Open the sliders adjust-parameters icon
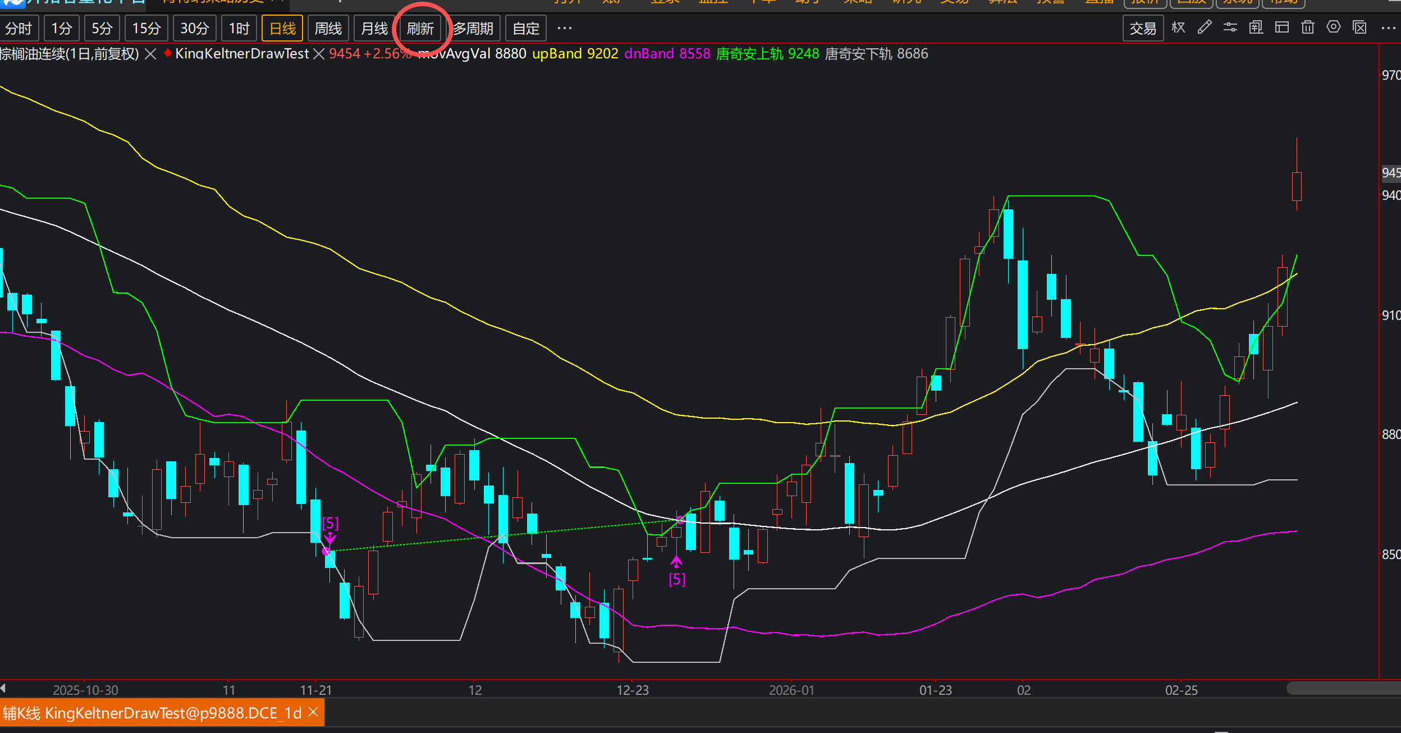1401x733 pixels. tap(1230, 28)
